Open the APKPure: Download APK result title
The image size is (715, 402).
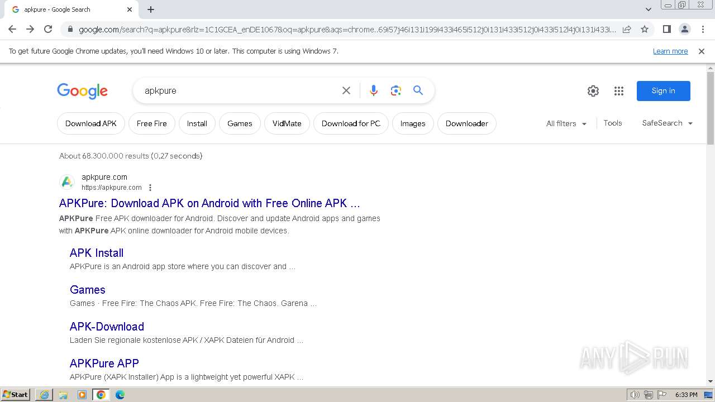tap(209, 203)
